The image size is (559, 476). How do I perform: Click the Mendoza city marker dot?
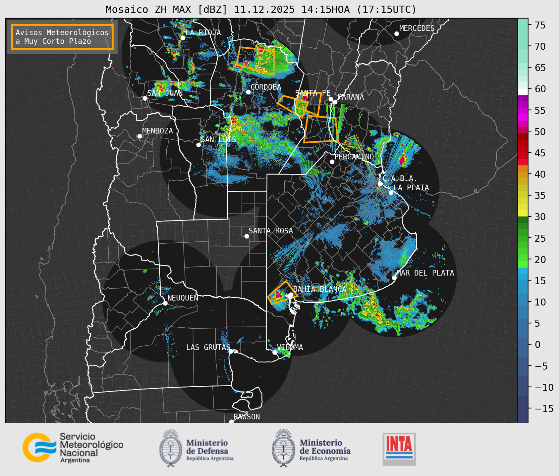pyautogui.click(x=140, y=136)
